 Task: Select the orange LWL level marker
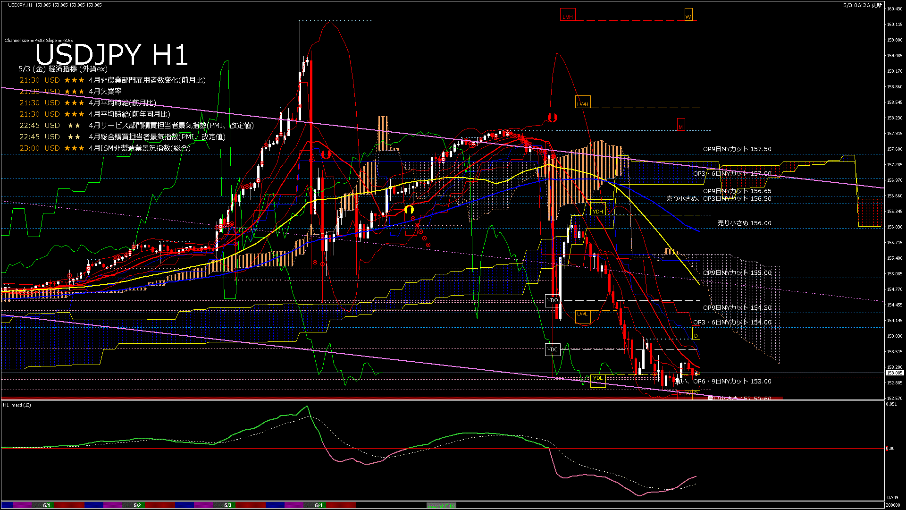(583, 317)
